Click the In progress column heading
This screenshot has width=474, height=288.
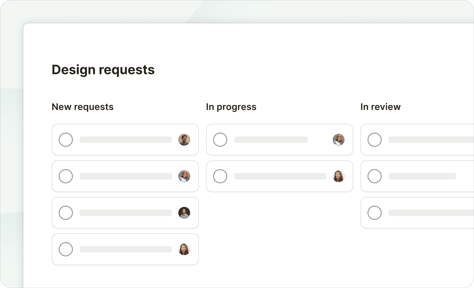click(x=231, y=107)
